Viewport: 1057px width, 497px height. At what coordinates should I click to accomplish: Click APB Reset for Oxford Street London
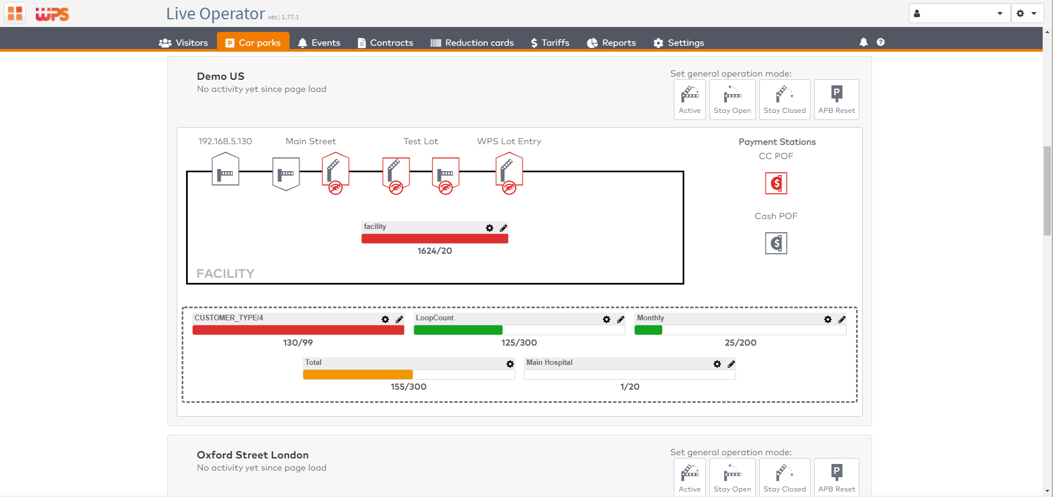836,478
